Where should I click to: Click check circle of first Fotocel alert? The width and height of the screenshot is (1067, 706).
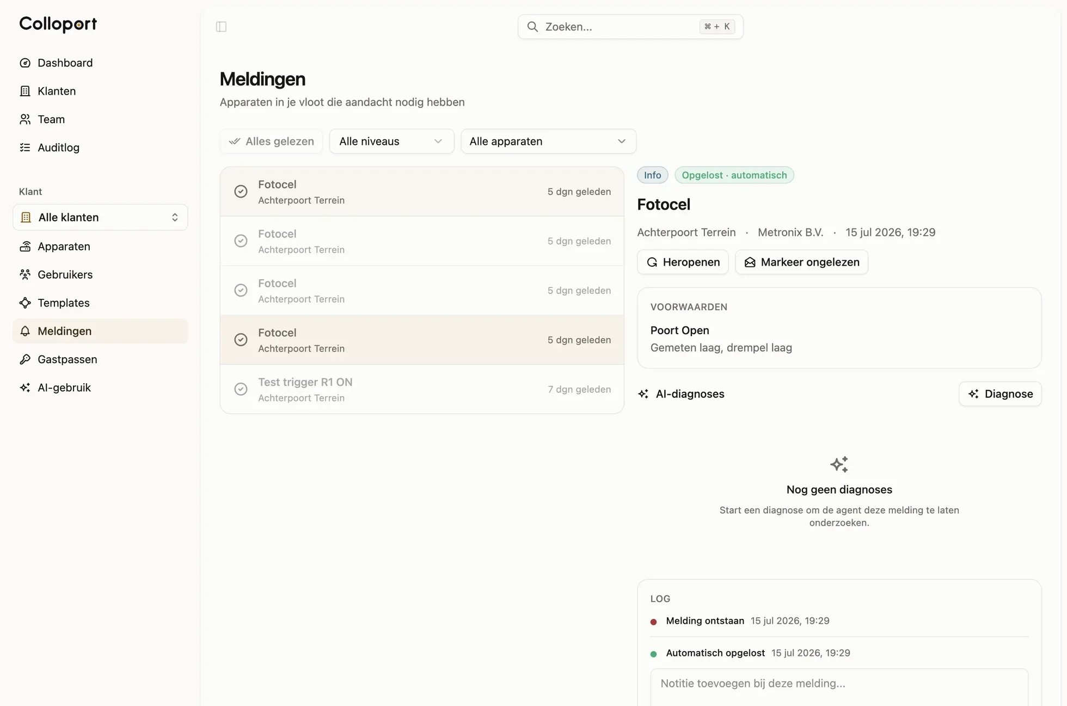(x=241, y=192)
